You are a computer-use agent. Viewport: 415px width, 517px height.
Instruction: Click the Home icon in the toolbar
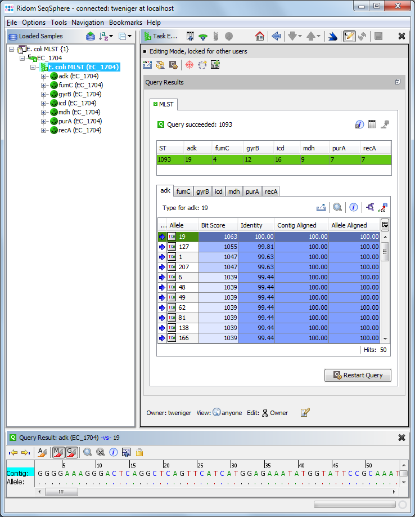259,36
